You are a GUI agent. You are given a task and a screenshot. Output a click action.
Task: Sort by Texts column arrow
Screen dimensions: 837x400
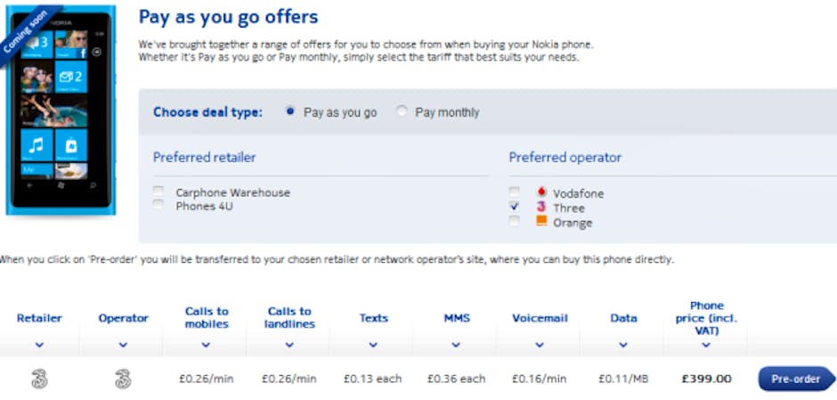[x=373, y=344]
